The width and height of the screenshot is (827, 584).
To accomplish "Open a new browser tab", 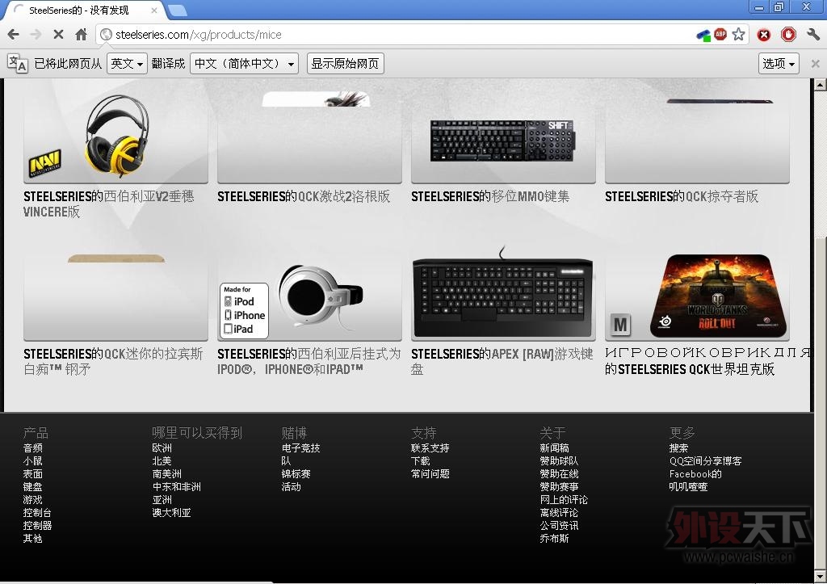I will coord(178,10).
